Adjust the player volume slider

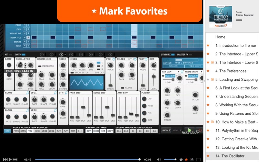(170, 159)
